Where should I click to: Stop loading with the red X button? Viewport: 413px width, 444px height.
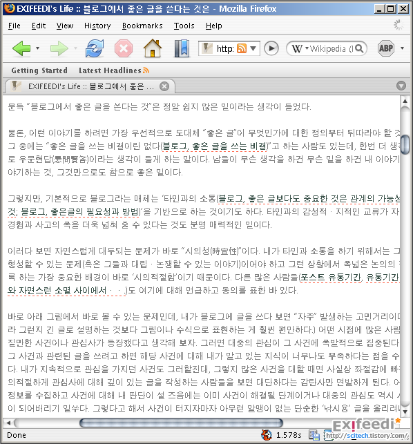click(124, 48)
